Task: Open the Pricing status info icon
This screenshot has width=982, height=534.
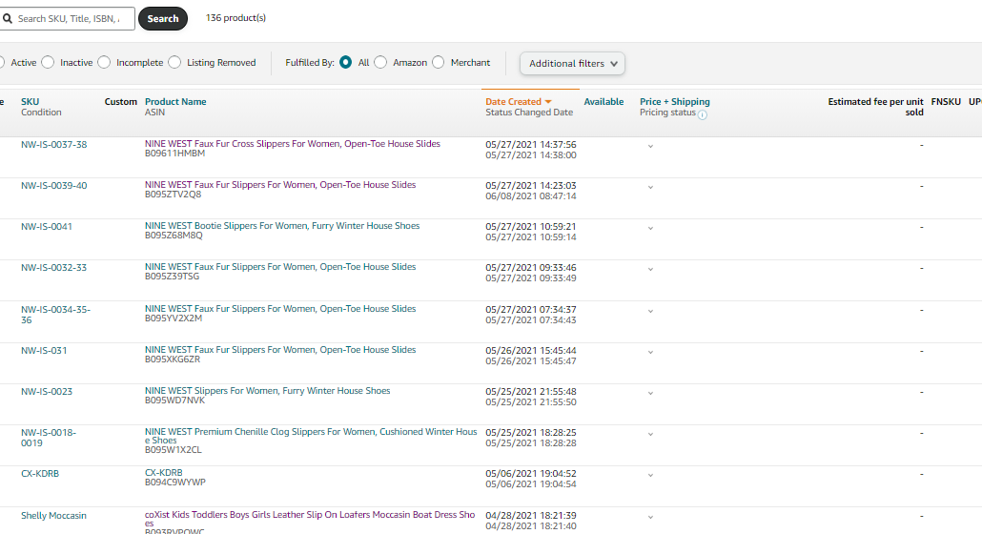Action: click(x=703, y=114)
